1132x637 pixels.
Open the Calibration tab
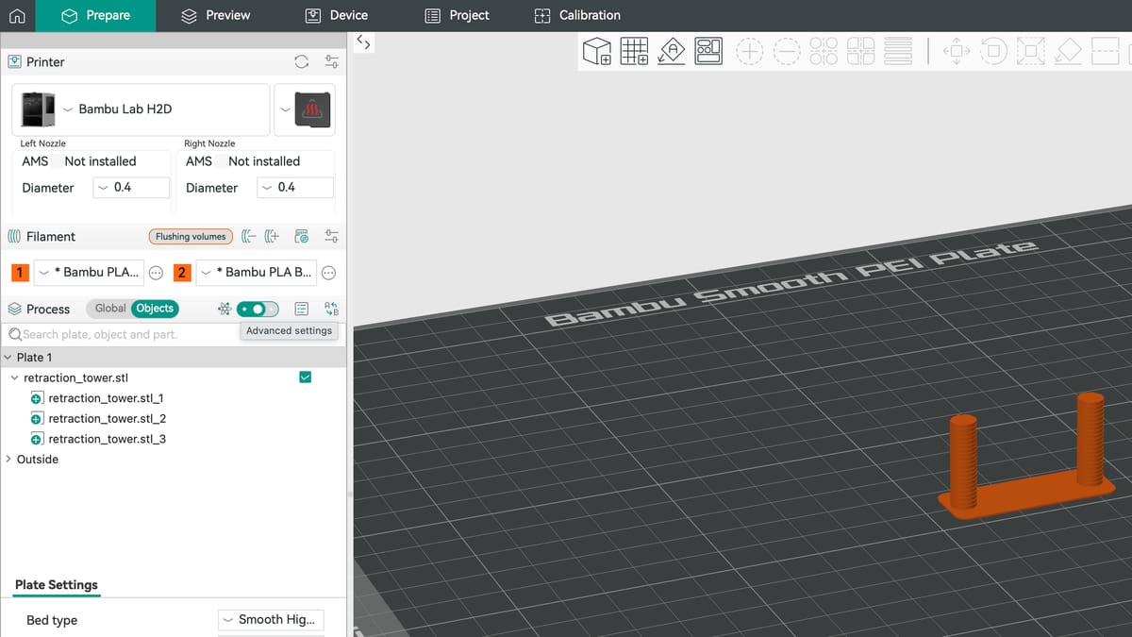coord(577,15)
